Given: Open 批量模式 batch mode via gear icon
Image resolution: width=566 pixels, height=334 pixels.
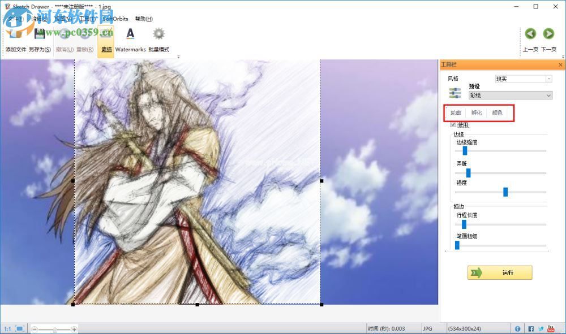Looking at the screenshot, I should 158,34.
